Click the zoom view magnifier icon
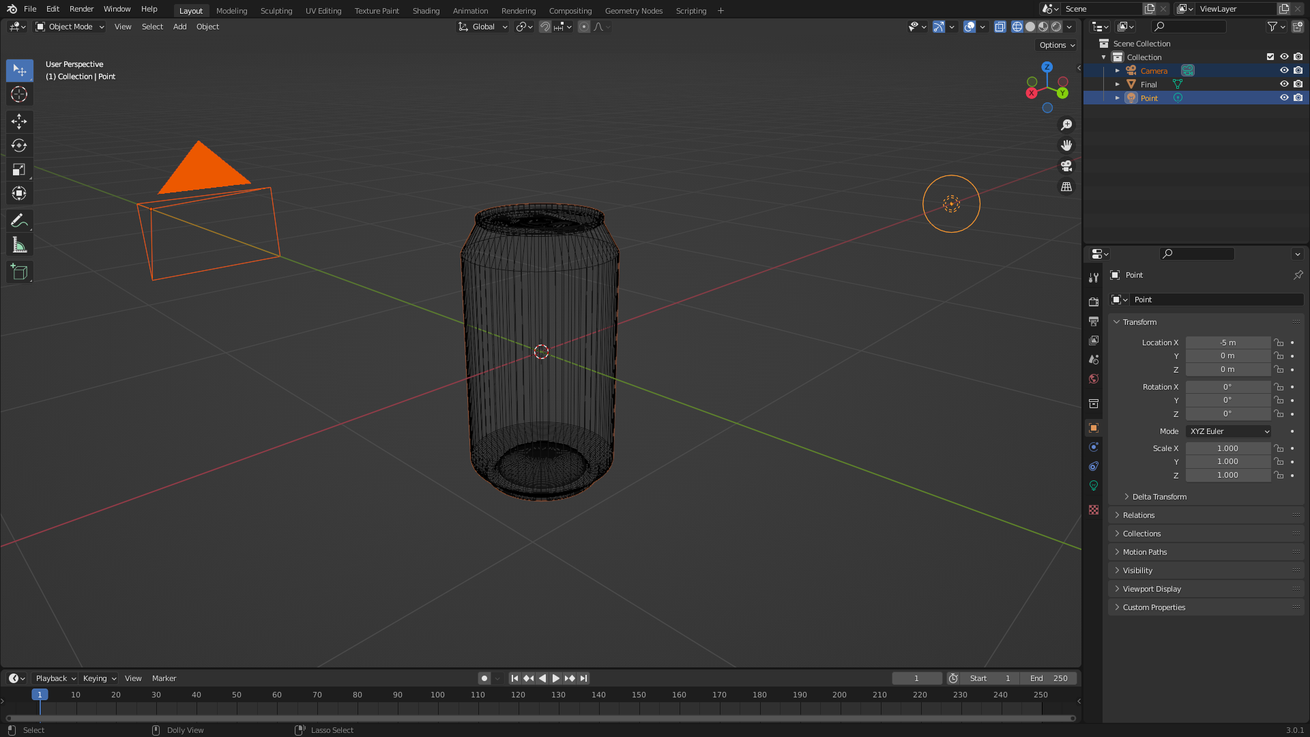The image size is (1310, 737). click(x=1066, y=125)
